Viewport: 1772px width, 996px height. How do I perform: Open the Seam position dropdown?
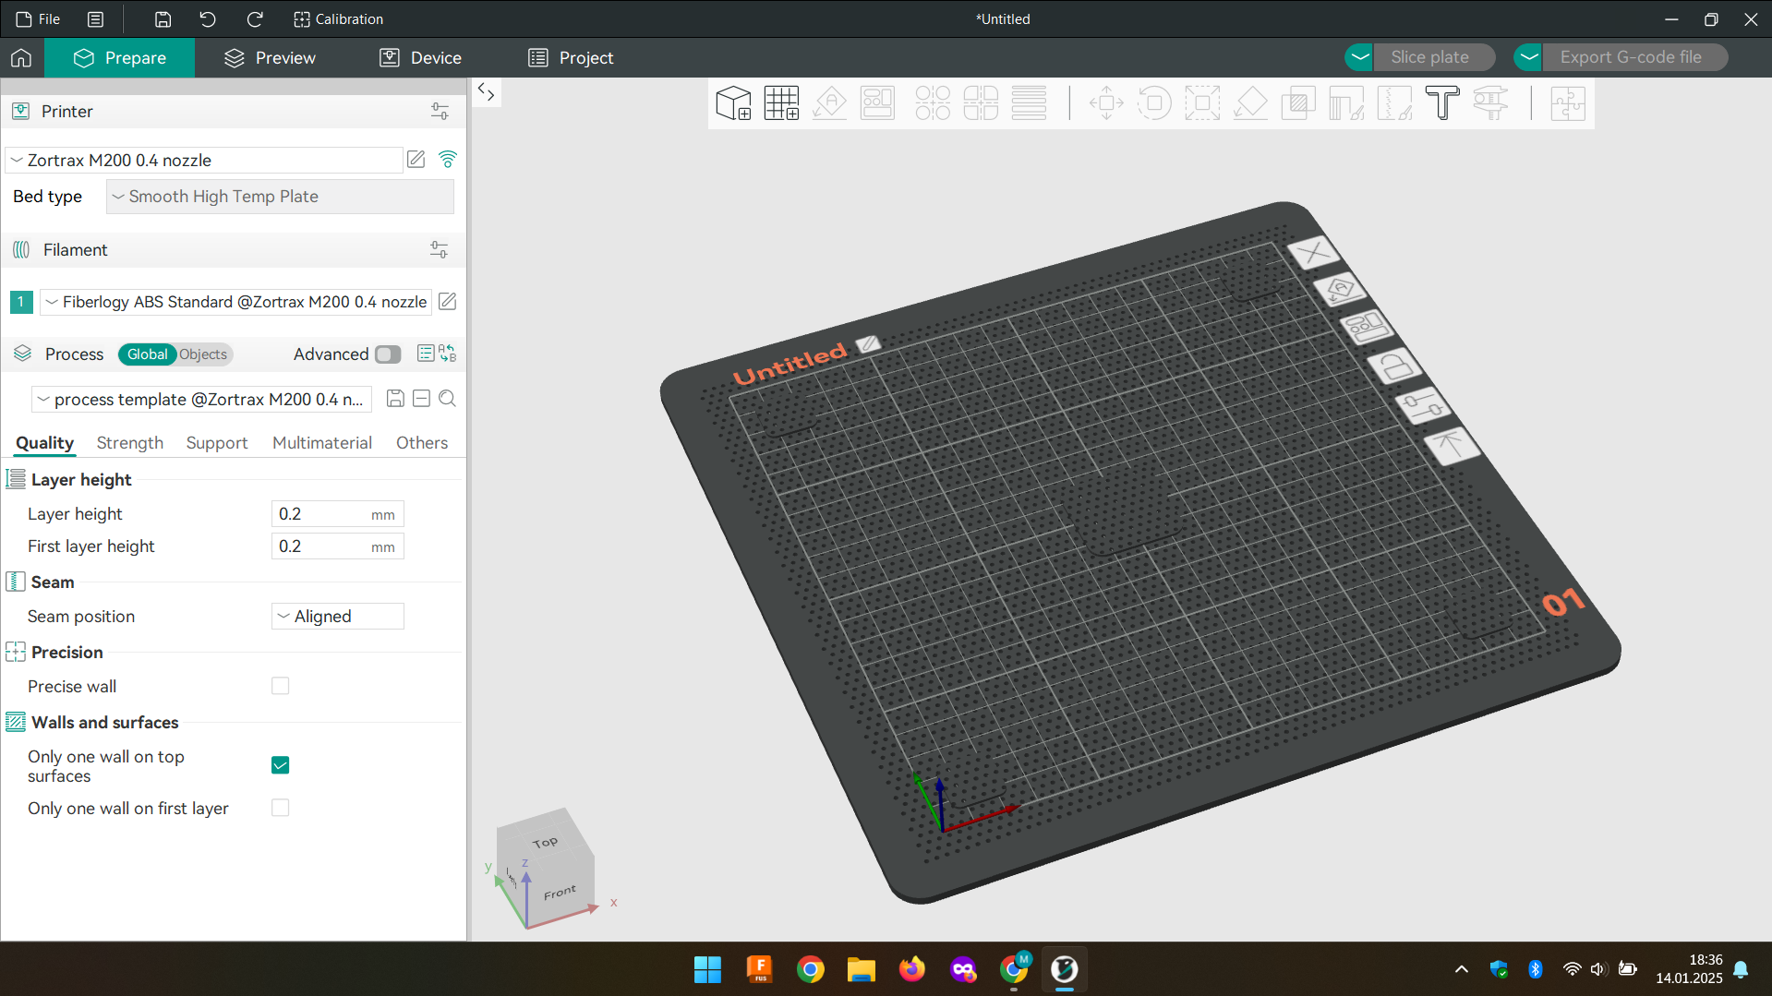pos(338,617)
